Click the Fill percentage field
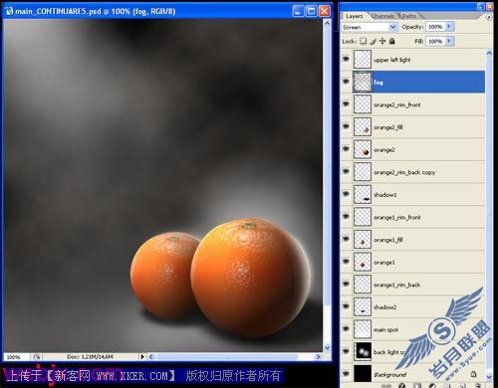Screen dimensions: 498x388 [435, 41]
